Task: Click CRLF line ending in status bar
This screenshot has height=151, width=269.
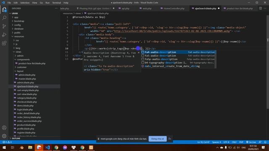Action: (x=234, y=142)
